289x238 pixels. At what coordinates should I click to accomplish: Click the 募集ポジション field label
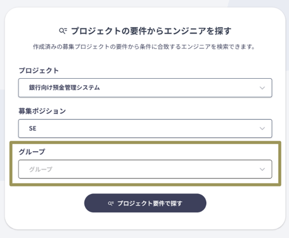click(x=42, y=111)
